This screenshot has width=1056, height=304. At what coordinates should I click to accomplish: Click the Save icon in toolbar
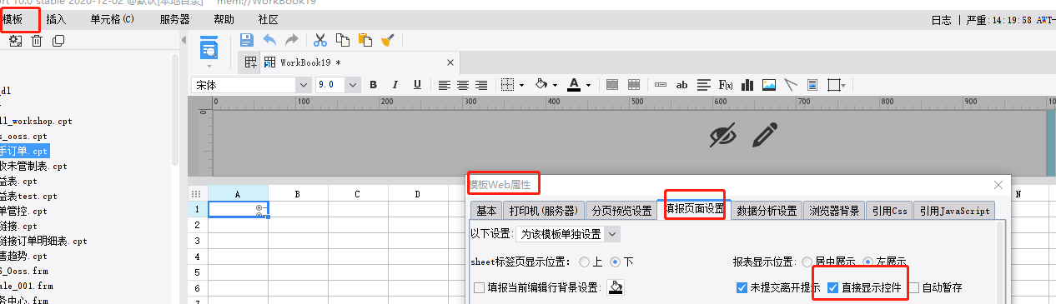(247, 39)
